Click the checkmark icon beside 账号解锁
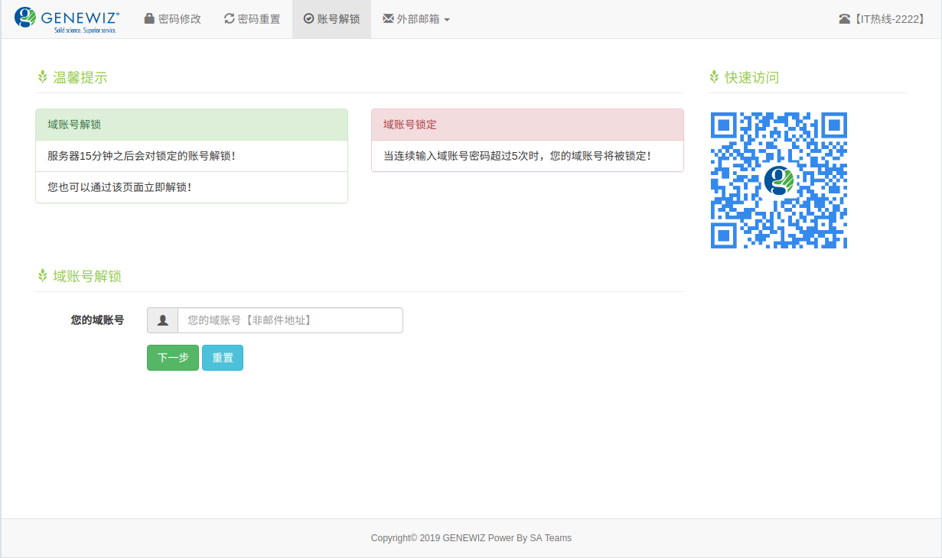Image resolution: width=942 pixels, height=558 pixels. click(x=308, y=19)
